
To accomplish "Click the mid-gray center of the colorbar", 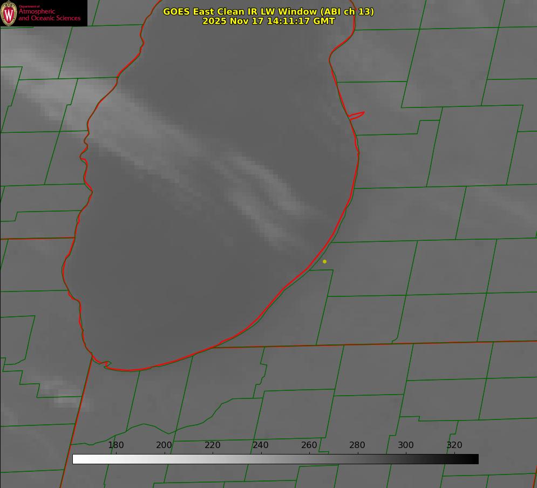I will pos(275,459).
